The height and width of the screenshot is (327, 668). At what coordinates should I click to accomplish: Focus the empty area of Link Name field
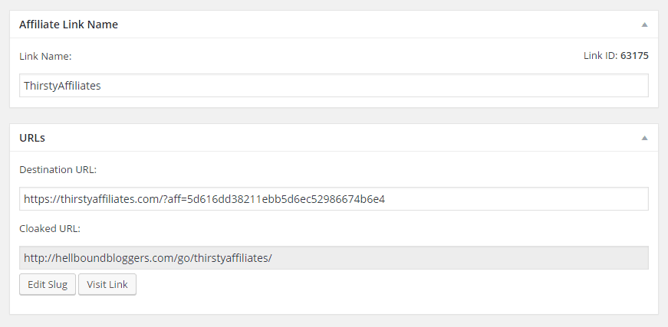click(375, 86)
